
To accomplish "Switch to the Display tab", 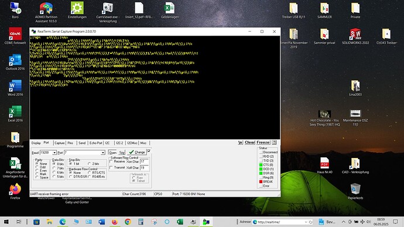I will coord(36,143).
